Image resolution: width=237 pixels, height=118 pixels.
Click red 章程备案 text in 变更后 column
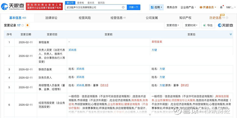157,42
